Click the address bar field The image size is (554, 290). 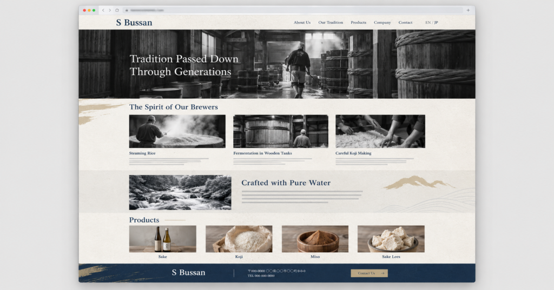click(x=292, y=10)
